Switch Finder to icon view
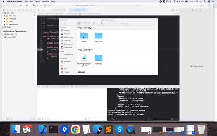This screenshot has height=136, width=217. point(79,23)
